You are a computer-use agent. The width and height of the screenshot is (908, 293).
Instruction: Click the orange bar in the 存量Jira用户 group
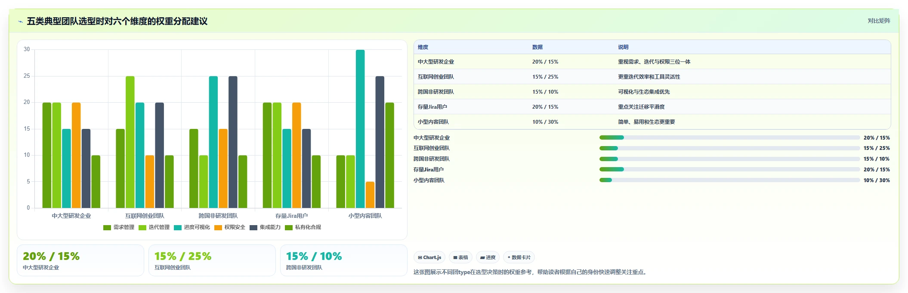tap(296, 156)
